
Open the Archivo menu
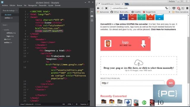coord(5,5)
